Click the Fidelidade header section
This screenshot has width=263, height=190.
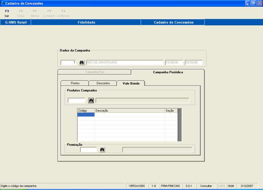(86, 22)
